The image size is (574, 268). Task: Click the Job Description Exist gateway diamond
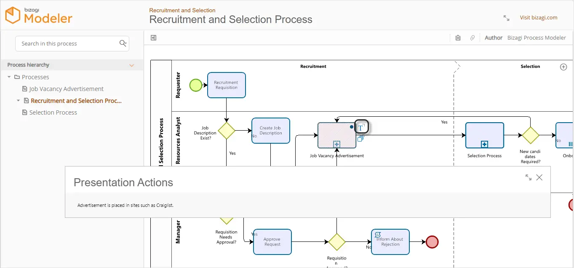[x=227, y=131]
